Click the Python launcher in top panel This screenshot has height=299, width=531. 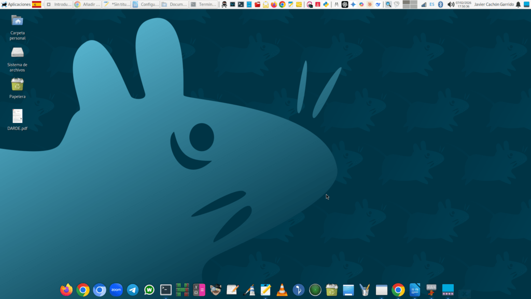point(326,4)
